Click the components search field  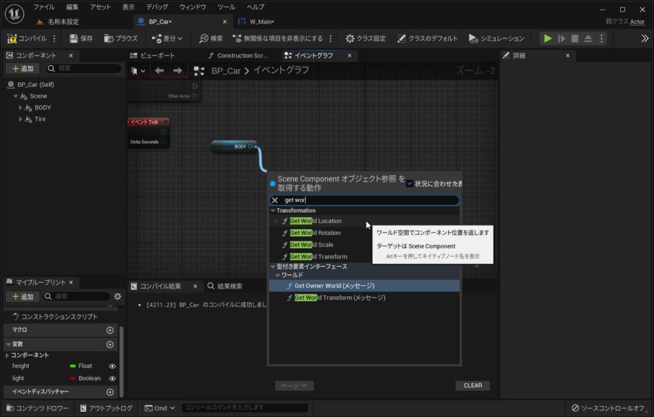pyautogui.click(x=84, y=68)
